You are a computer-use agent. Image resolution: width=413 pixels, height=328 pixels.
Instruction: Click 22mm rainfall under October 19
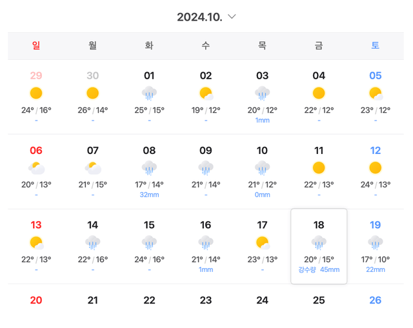coord(375,269)
